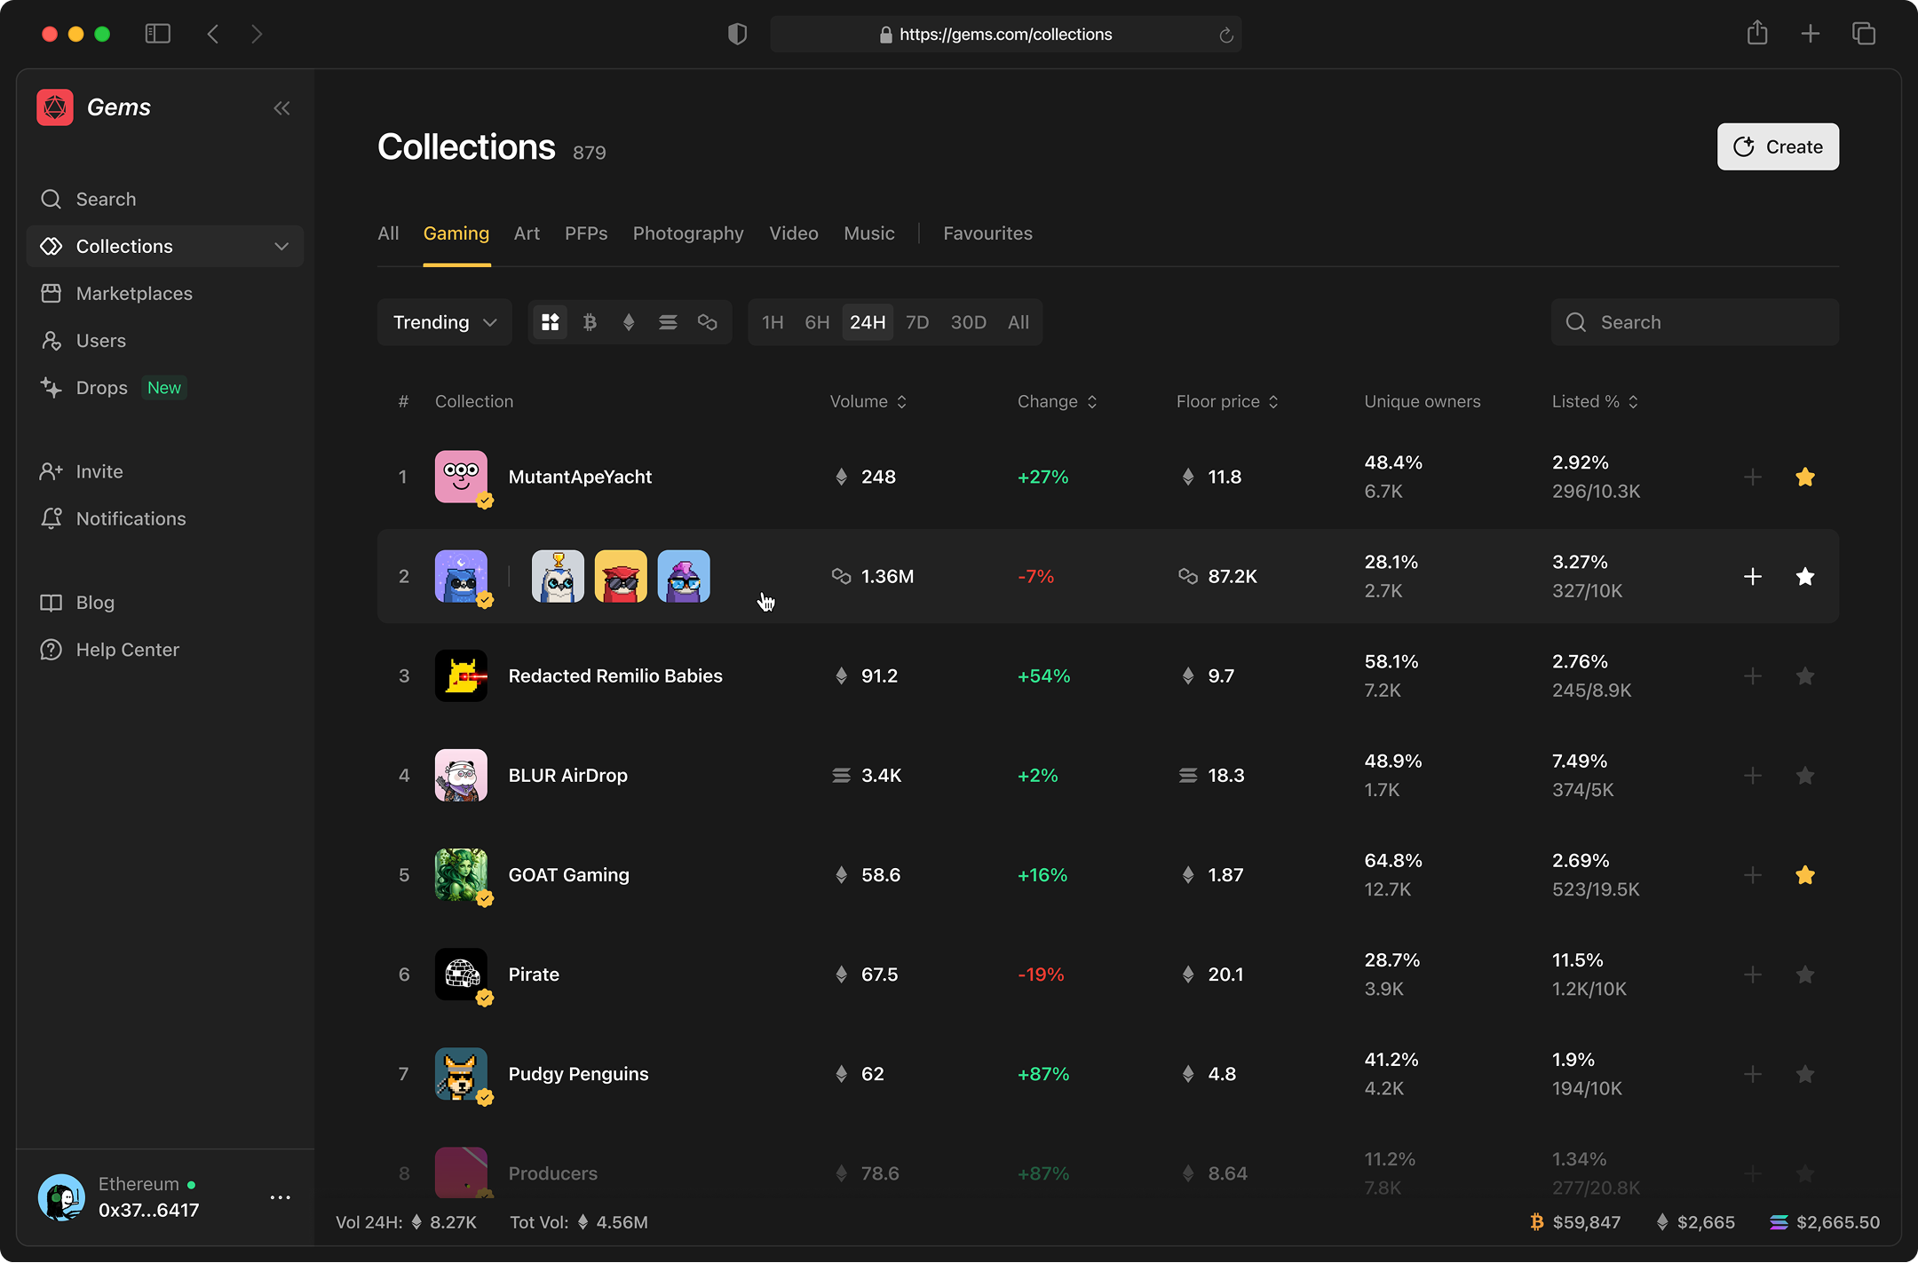Screen dimensions: 1918x1263
Task: Open Notifications from the sidebar
Action: pos(131,518)
